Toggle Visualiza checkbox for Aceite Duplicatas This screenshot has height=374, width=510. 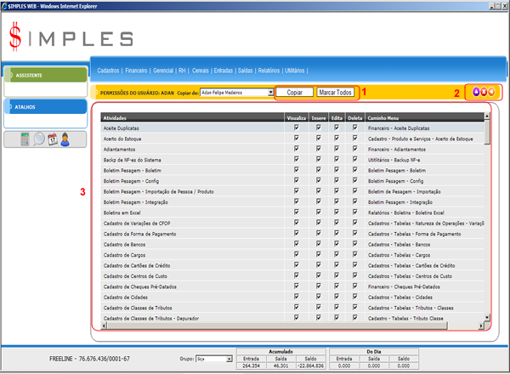click(x=296, y=127)
